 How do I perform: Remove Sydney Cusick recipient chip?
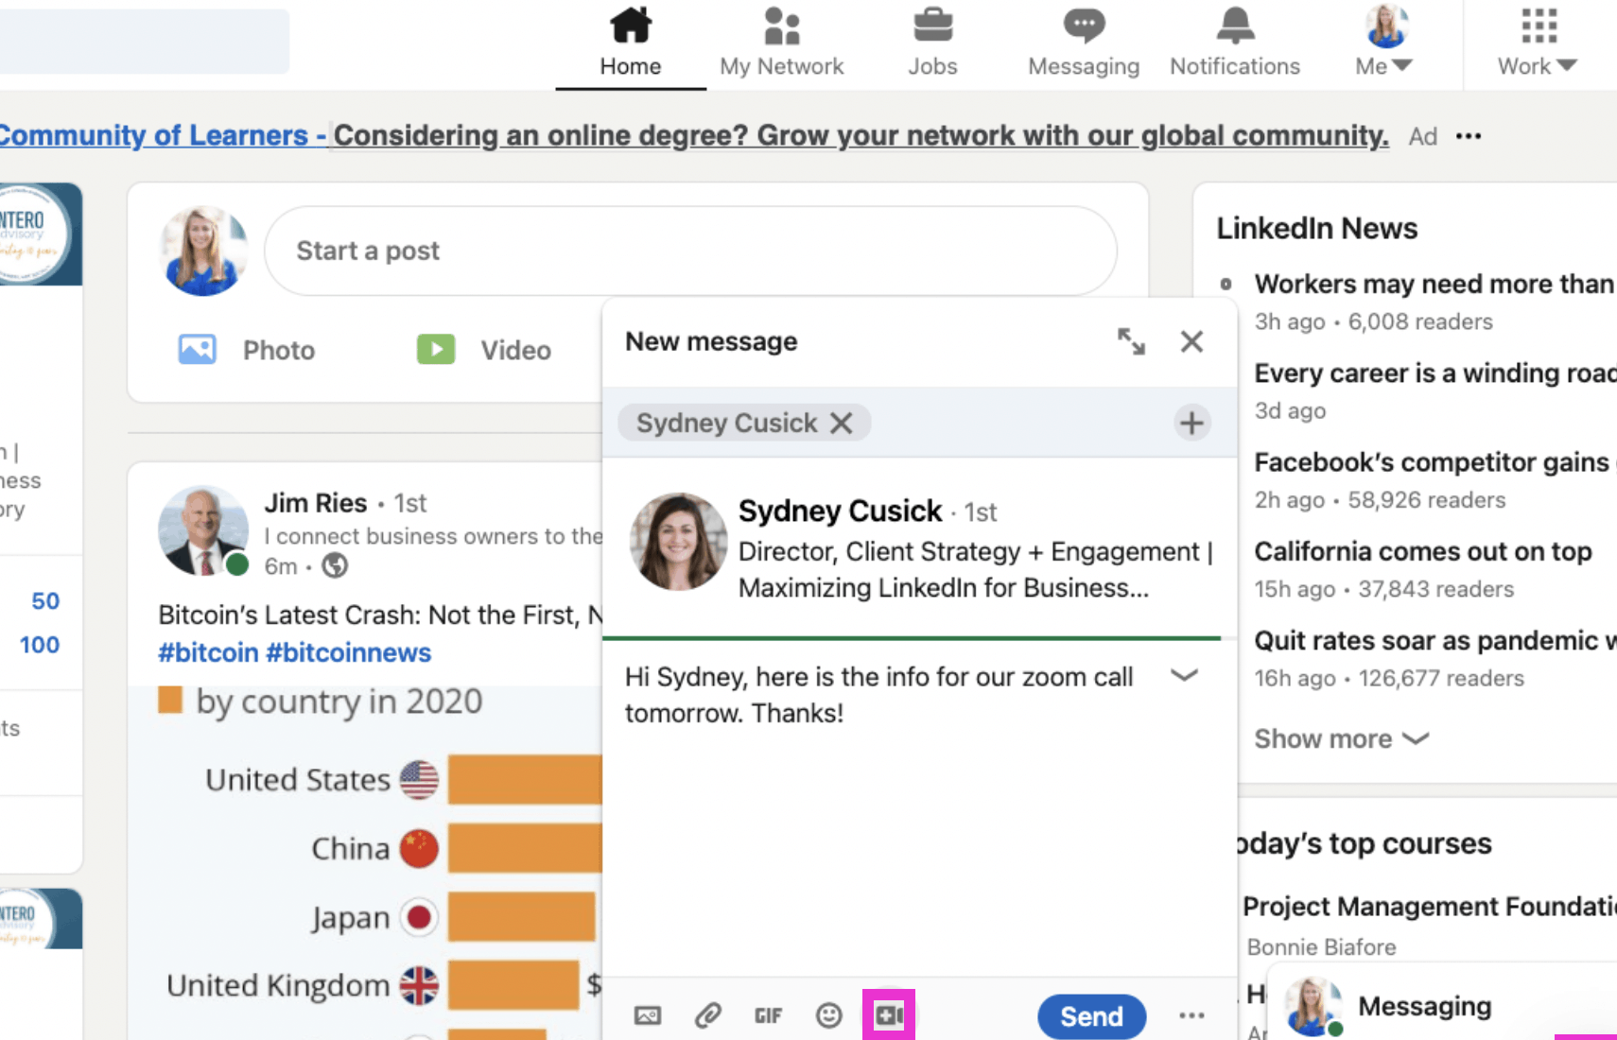842,423
